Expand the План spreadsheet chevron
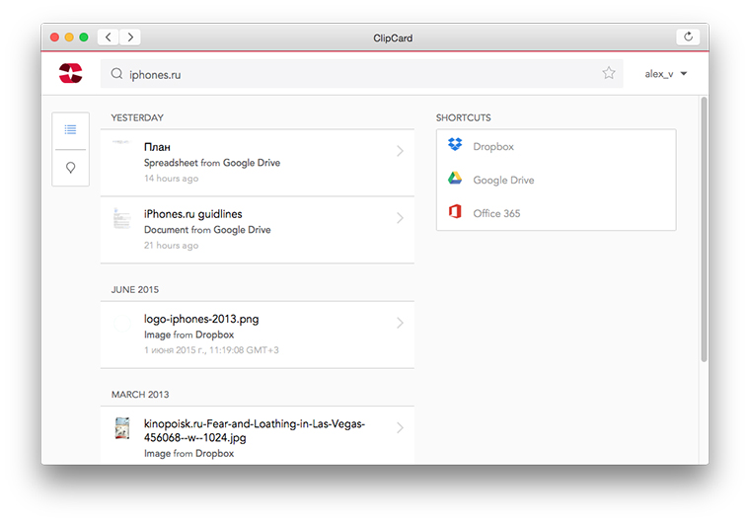This screenshot has width=750, height=523. tap(400, 152)
